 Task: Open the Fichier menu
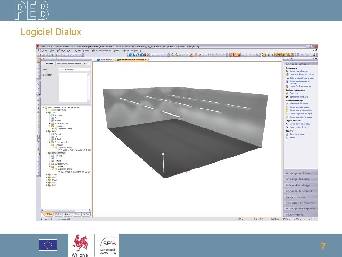[44, 51]
